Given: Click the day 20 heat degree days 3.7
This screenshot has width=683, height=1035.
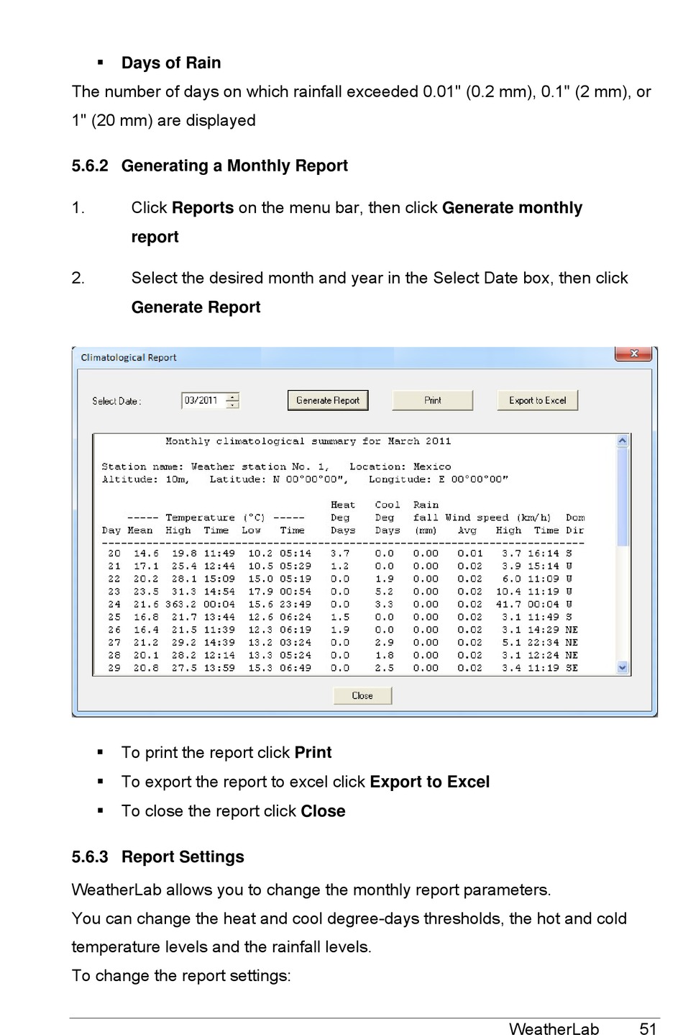Looking at the screenshot, I should tap(340, 553).
